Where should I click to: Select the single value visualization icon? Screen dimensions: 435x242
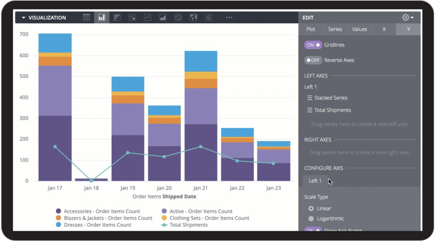tap(209, 17)
